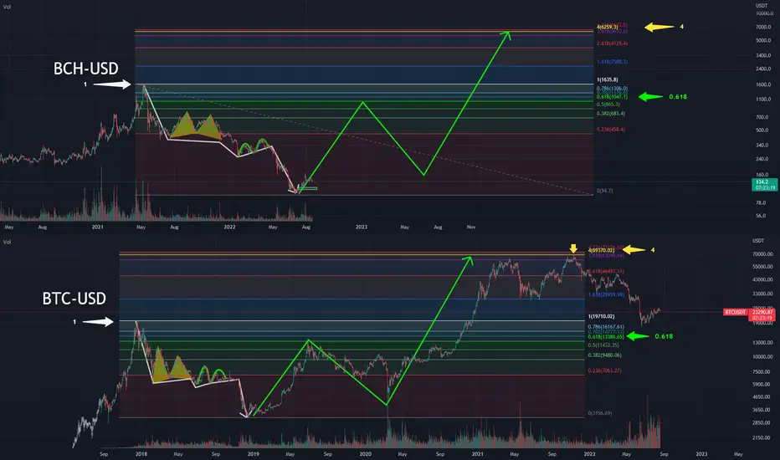This screenshot has width=780, height=460.
Task: Click 700.0 on the BCH price axis
Action: click(762, 117)
